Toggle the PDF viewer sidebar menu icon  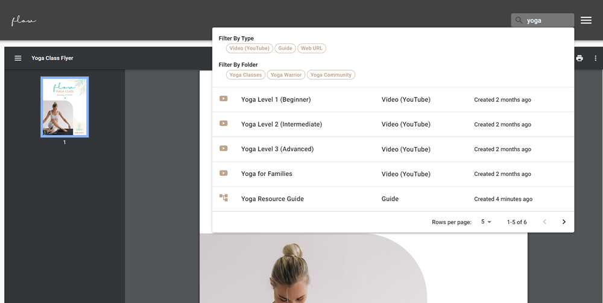point(18,58)
